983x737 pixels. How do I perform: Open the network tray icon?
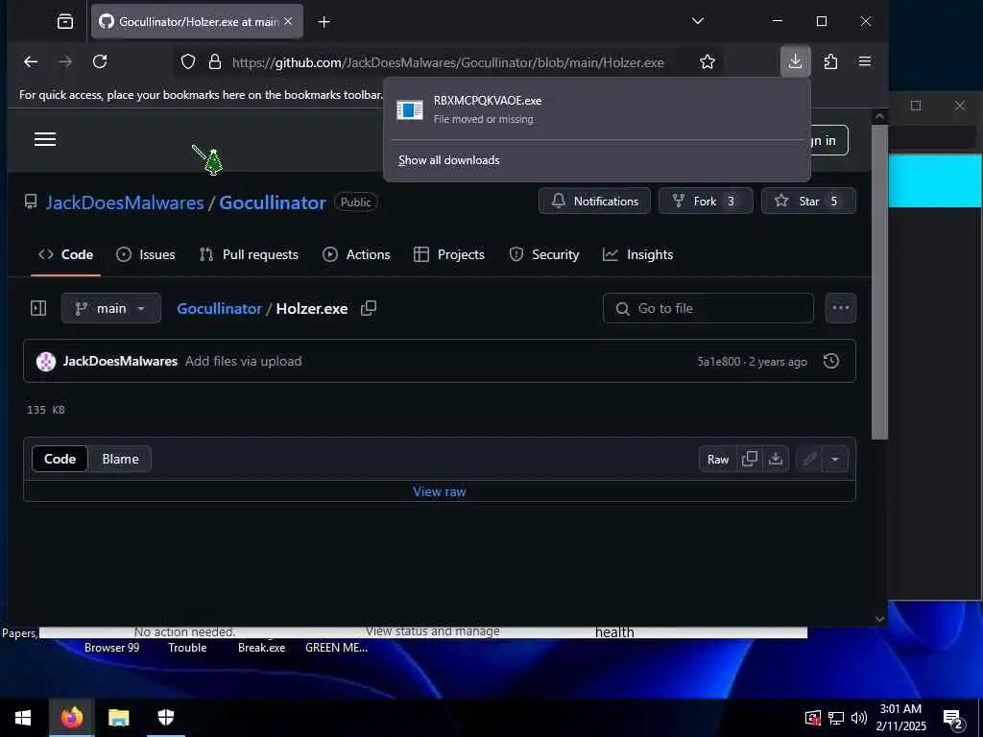836,718
